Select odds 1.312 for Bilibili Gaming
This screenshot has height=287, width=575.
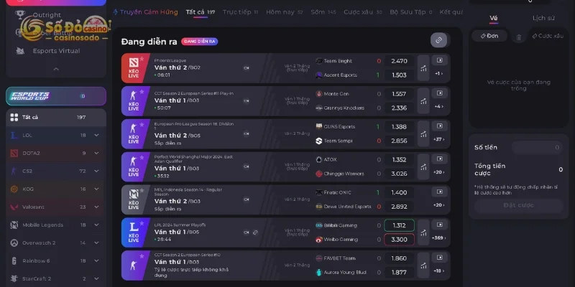pyautogui.click(x=400, y=225)
